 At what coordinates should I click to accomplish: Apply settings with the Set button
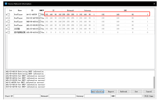(x=136, y=91)
